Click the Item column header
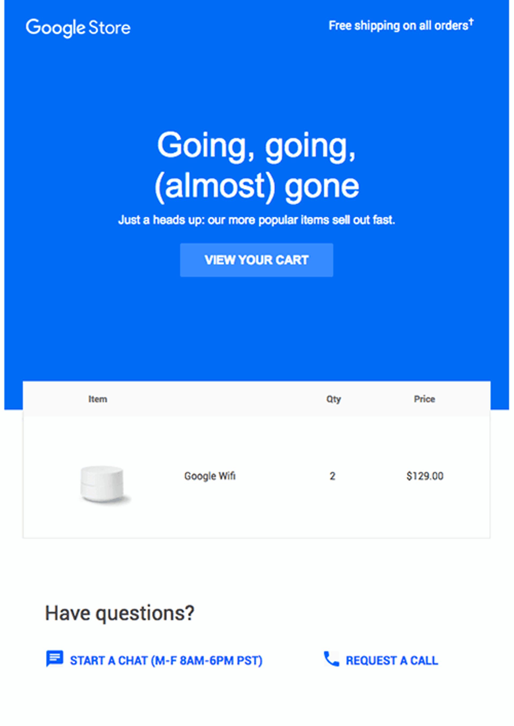Screen dimensions: 514x726 pyautogui.click(x=97, y=399)
